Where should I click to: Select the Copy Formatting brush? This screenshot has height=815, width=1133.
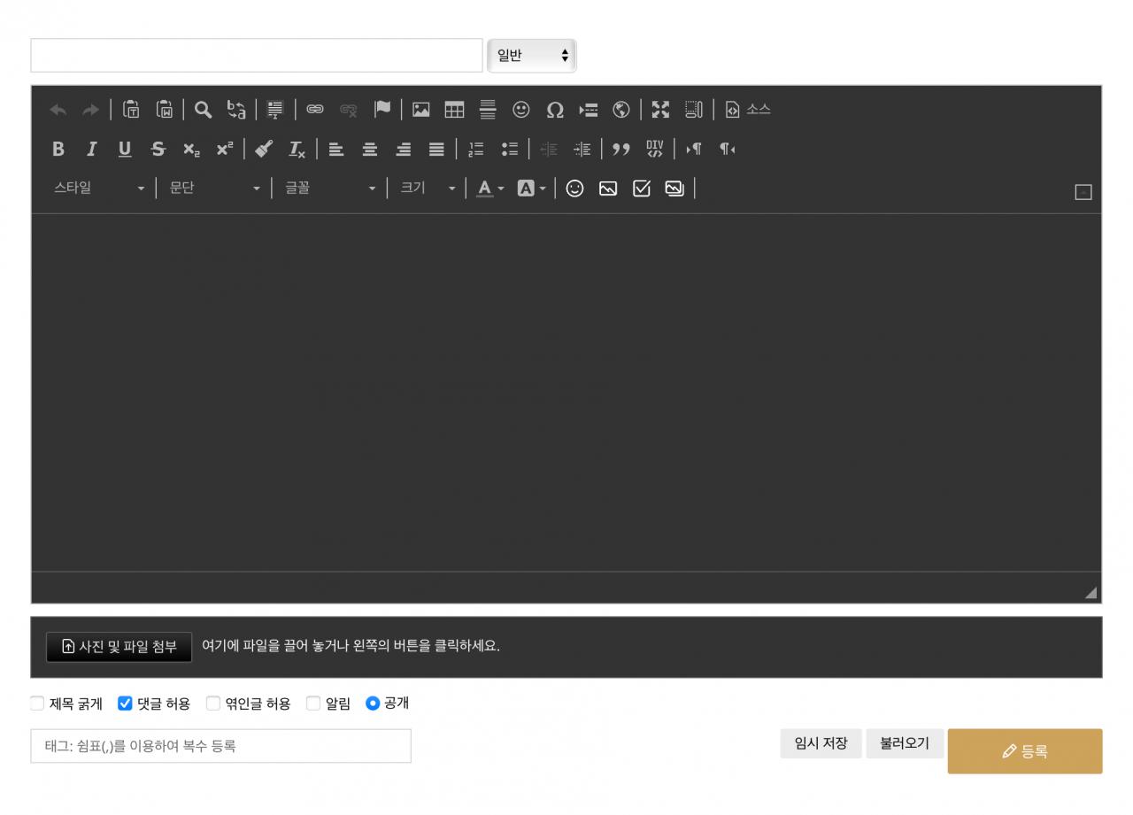[264, 149]
